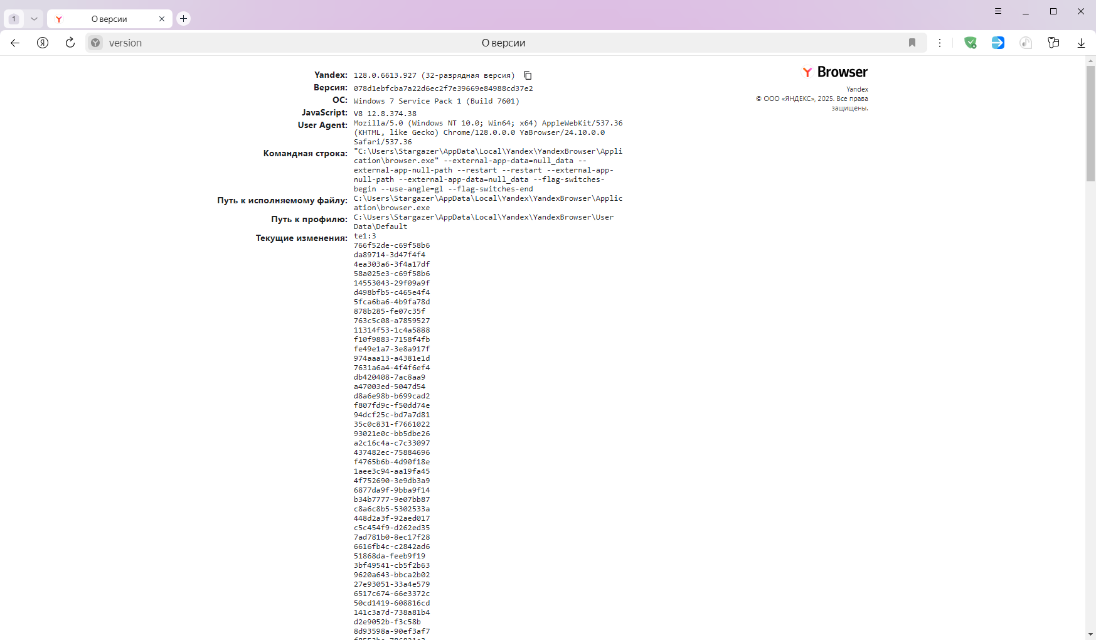This screenshot has height=640, width=1096.
Task: Select entry fe49e1a7-3e8a917f
Action: pos(391,349)
